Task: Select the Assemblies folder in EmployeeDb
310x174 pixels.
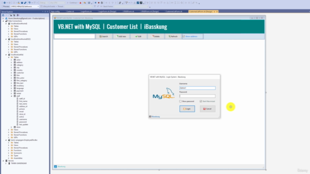Action: point(18,158)
